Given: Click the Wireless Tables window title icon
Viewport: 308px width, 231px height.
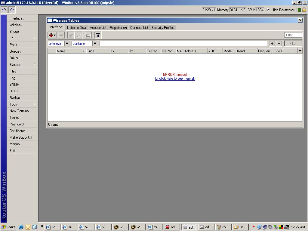Looking at the screenshot, I should pyautogui.click(x=50, y=20).
